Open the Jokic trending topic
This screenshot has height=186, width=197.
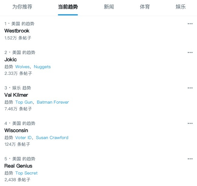tap(11, 60)
